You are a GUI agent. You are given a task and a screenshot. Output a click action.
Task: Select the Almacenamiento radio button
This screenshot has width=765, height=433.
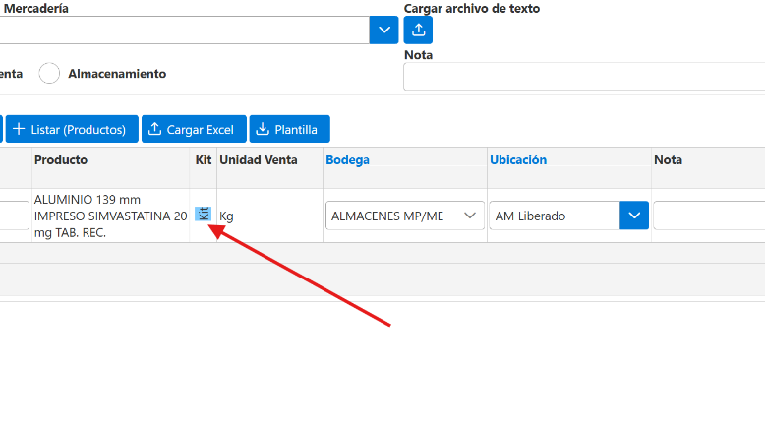[x=49, y=73]
